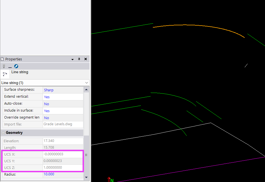
Task: Toggle the Auto-close No value
Action: (x=63, y=104)
